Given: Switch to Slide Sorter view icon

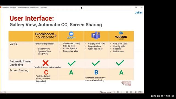Looking at the screenshot, I should [x=131, y=92].
